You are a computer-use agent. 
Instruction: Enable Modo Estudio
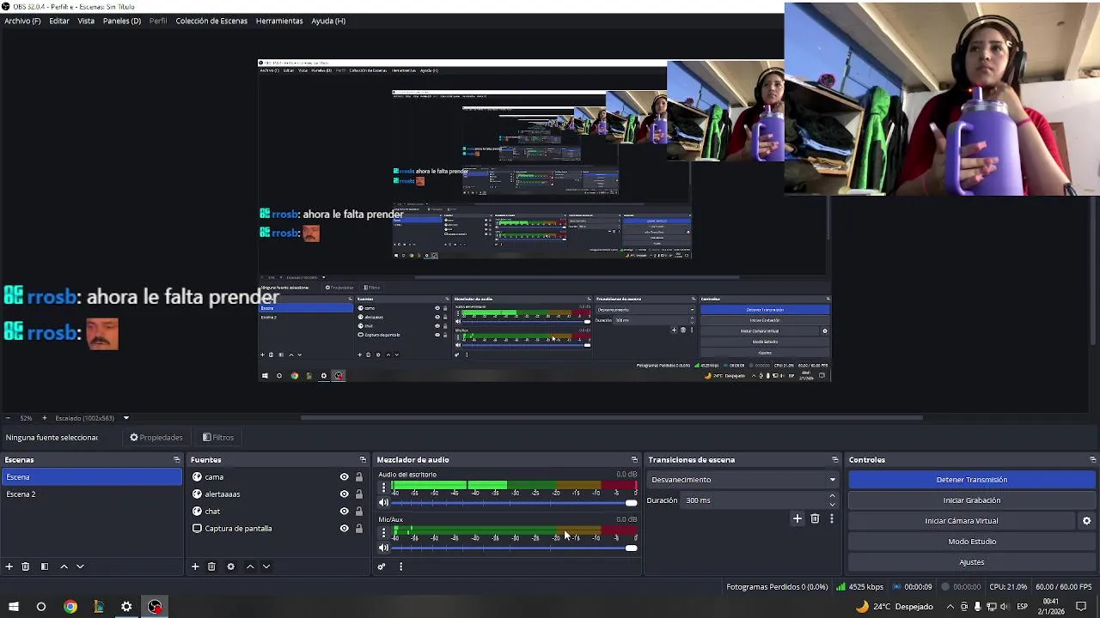point(972,542)
